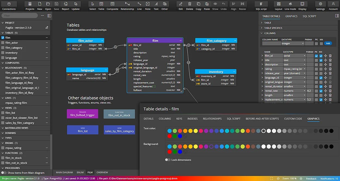Save the Pagila project
The height and width of the screenshot is (181, 340).
[56, 5]
